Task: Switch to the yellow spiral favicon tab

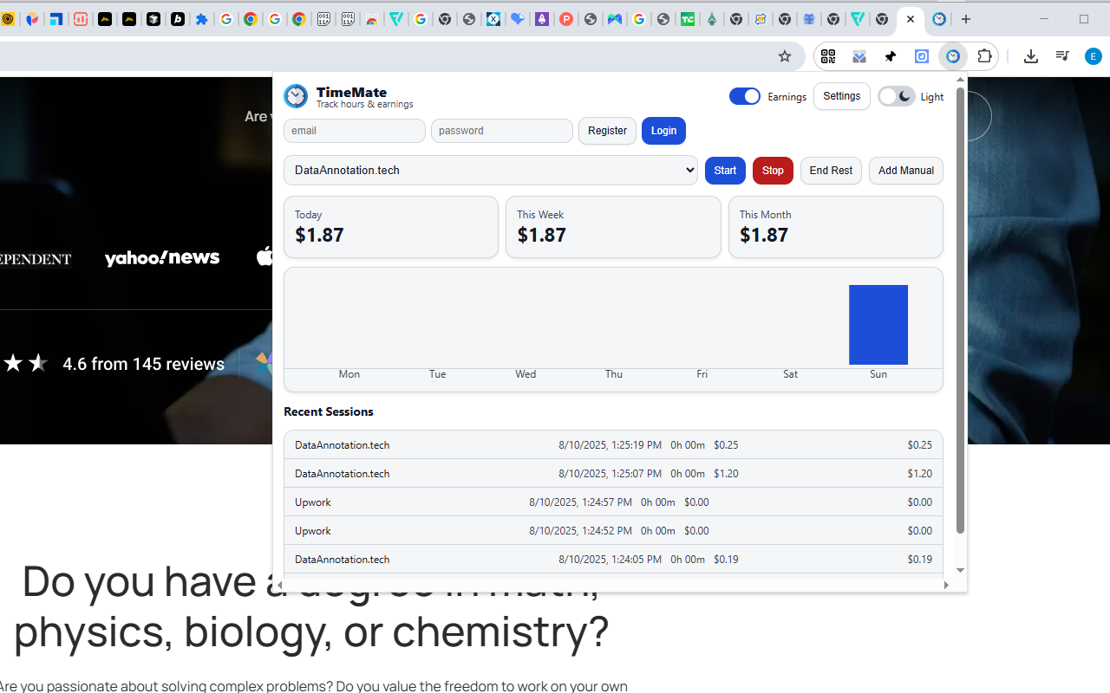Action: [x=8, y=19]
